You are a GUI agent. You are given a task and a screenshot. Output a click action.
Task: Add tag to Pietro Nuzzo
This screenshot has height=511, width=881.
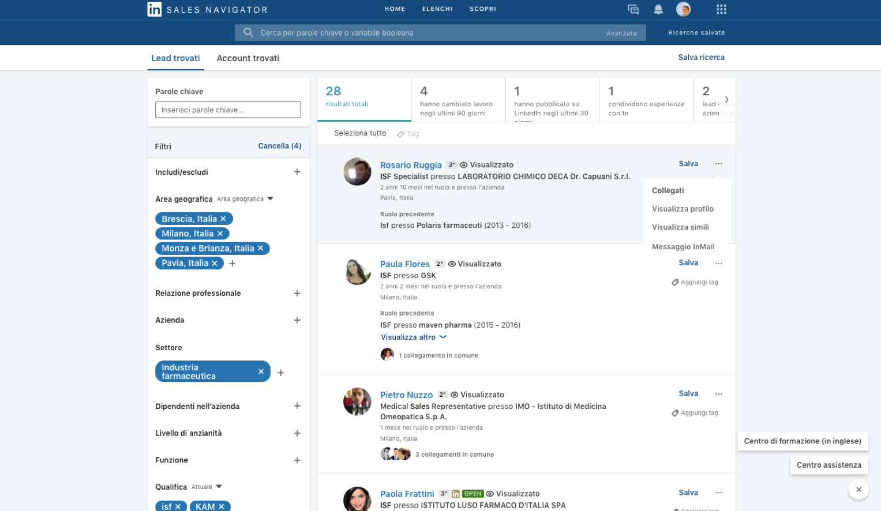pyautogui.click(x=695, y=414)
